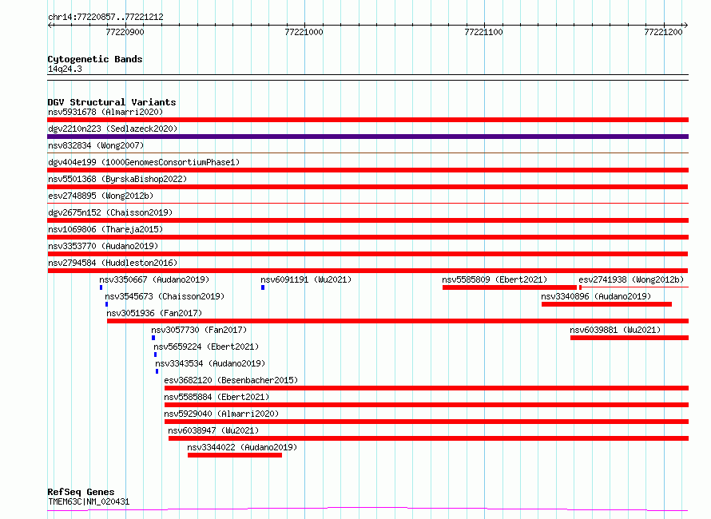Select nsv5585884 (Ebert2021) label
Screen dimensions: 711x519
click(x=216, y=397)
